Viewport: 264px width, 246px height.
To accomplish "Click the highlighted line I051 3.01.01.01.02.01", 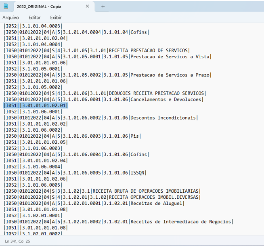I will tap(36, 105).
